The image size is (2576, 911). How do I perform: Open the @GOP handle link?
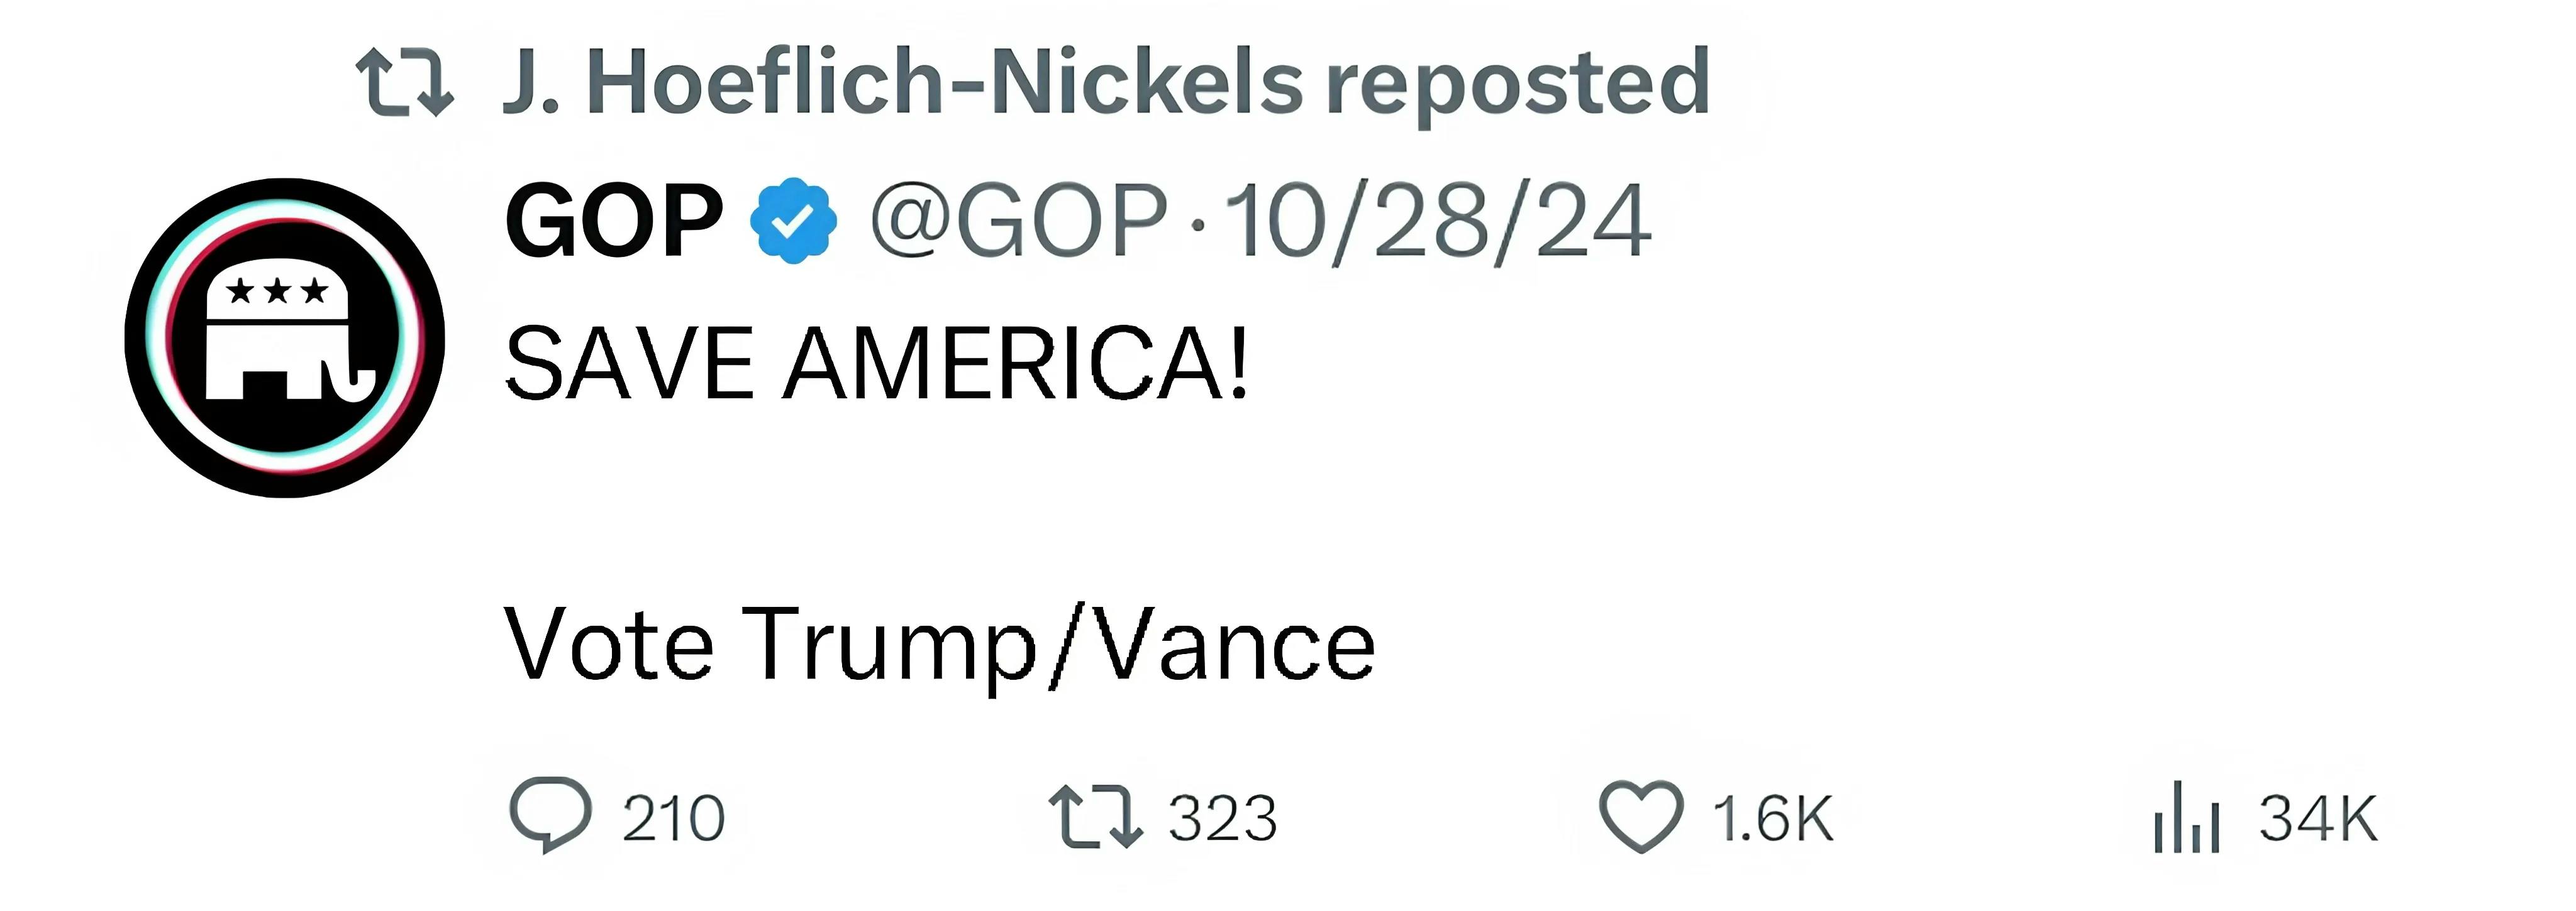pos(1018,221)
